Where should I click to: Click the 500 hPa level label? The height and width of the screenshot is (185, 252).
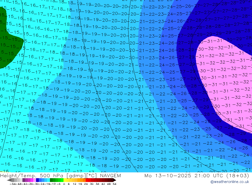pos(51,176)
